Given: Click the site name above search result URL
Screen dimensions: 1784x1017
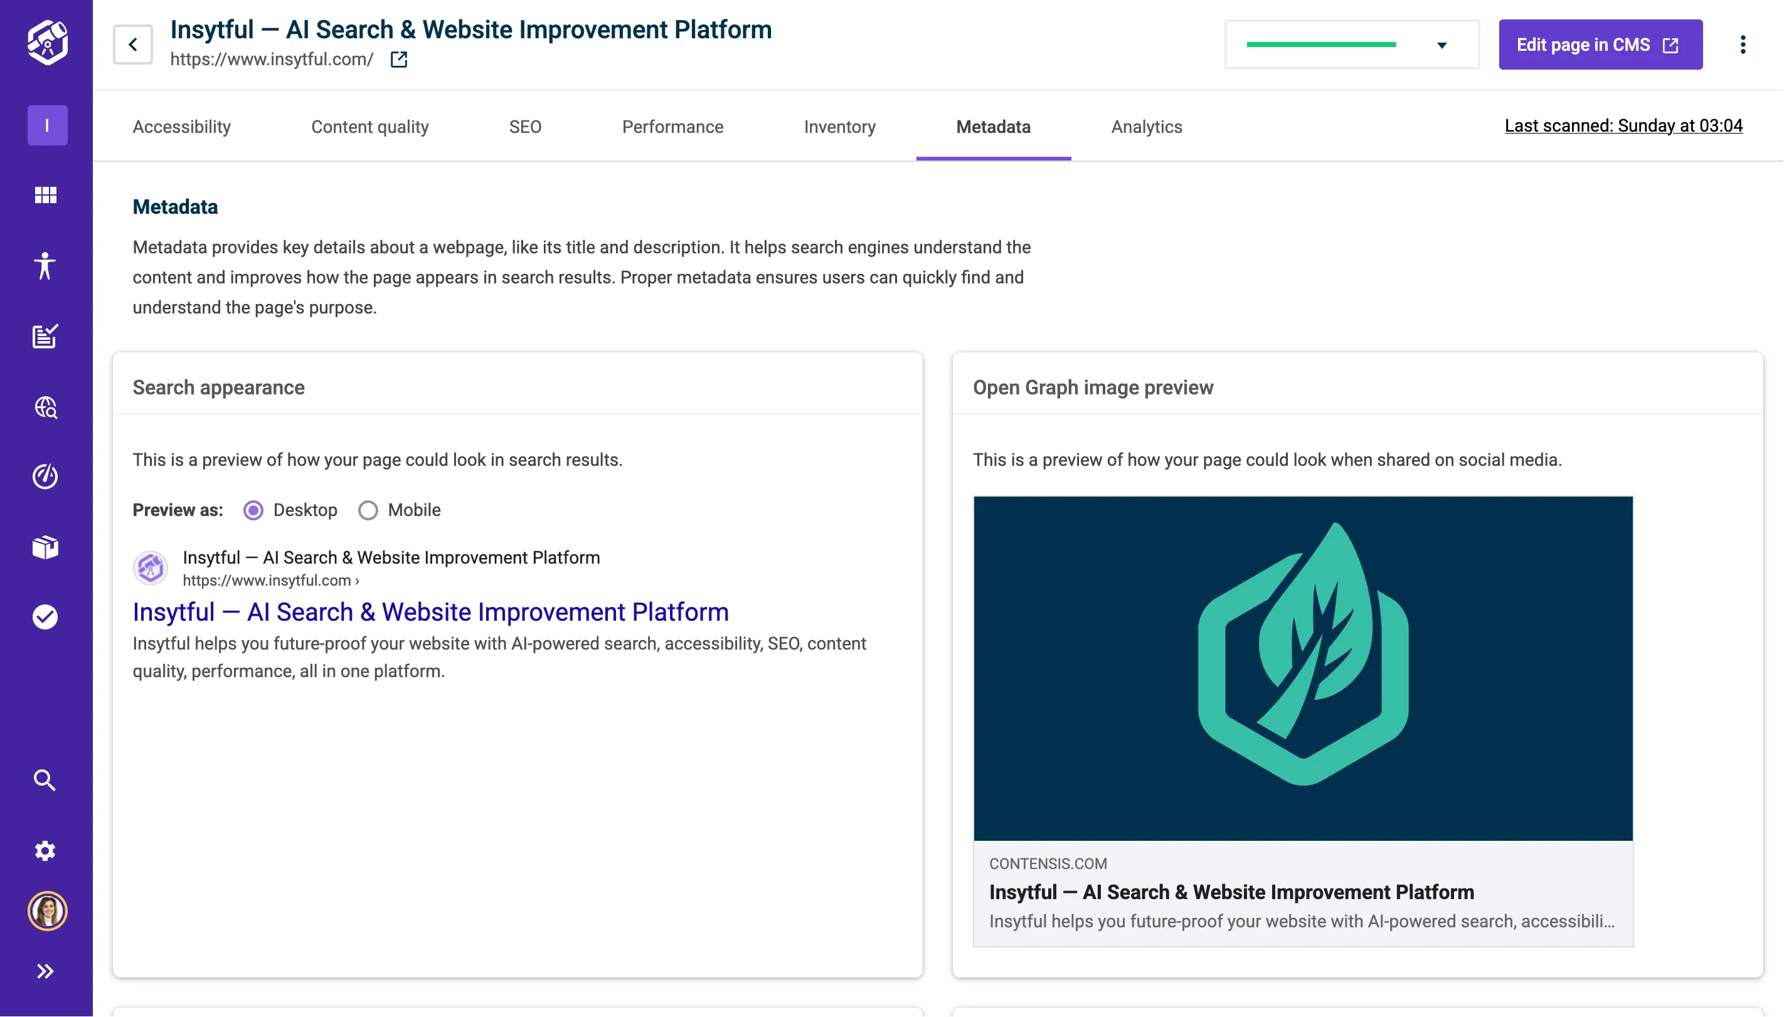Looking at the screenshot, I should coord(391,558).
